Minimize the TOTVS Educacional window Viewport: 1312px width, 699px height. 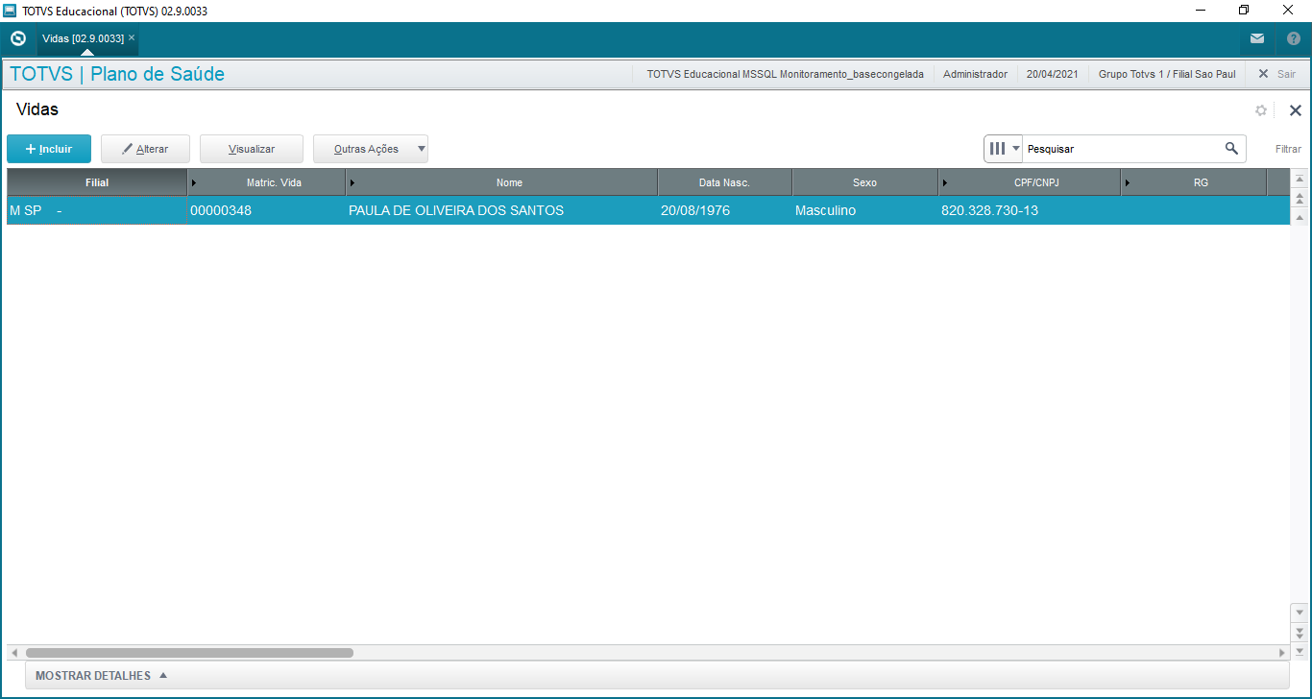point(1201,11)
